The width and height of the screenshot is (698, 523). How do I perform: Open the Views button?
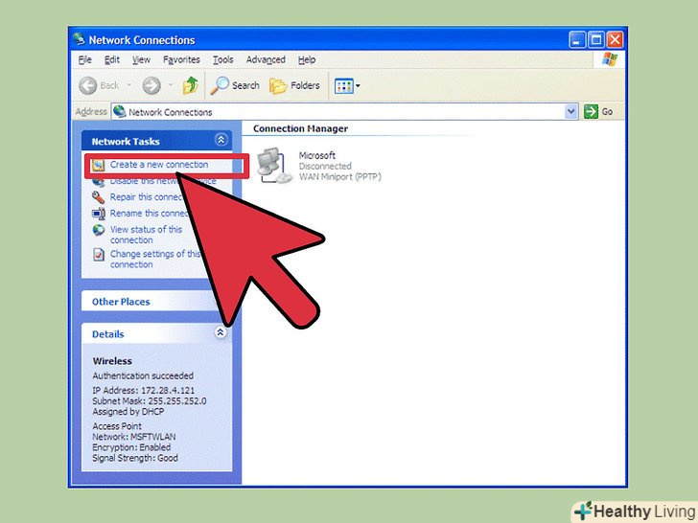343,86
